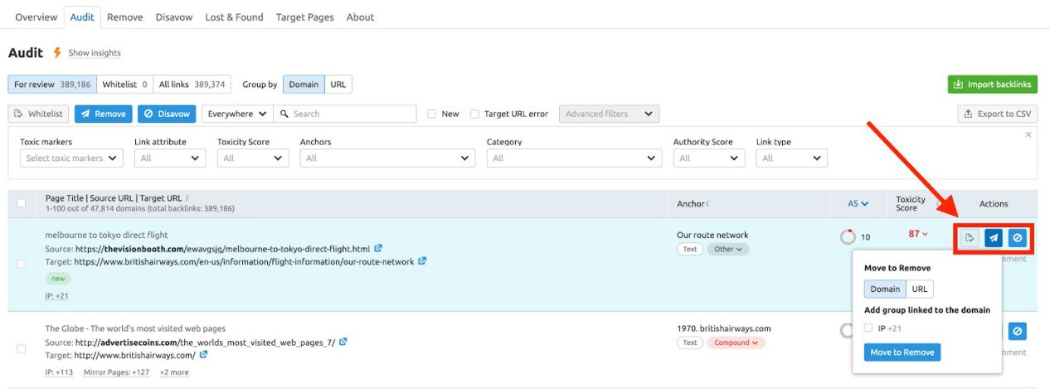Check the IP +21 group checkbox in popup
This screenshot has height=389, width=1050.
[868, 328]
